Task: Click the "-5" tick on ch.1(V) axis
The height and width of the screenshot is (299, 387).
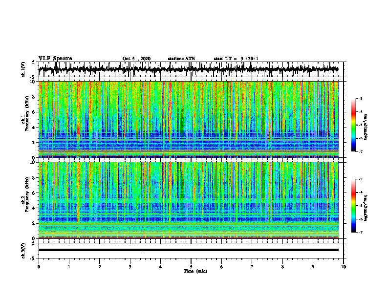Action: 33,77
